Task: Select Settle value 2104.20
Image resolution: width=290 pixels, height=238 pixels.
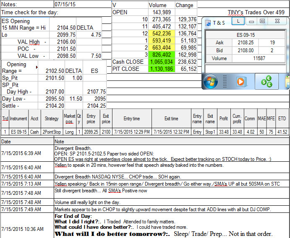Action: point(51,106)
